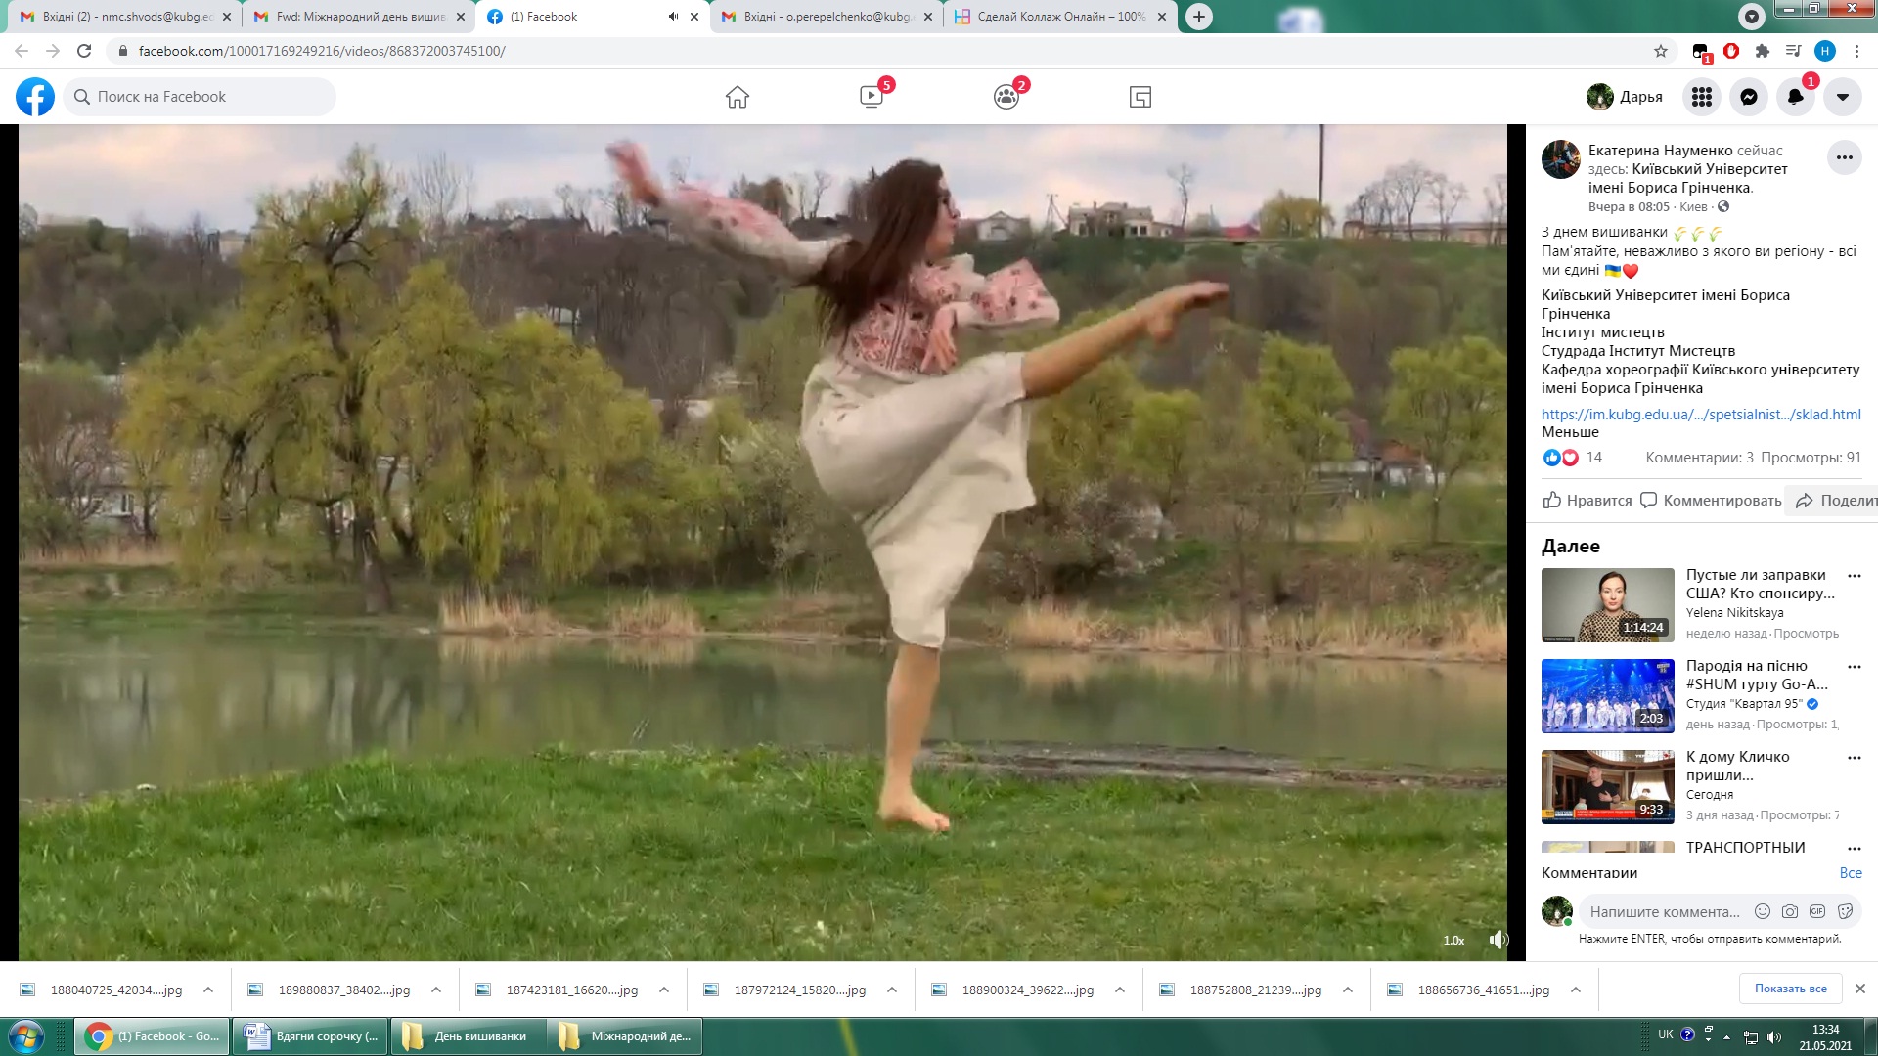Open Facebook menu grid icon
The height and width of the screenshot is (1056, 1878).
click(1701, 97)
